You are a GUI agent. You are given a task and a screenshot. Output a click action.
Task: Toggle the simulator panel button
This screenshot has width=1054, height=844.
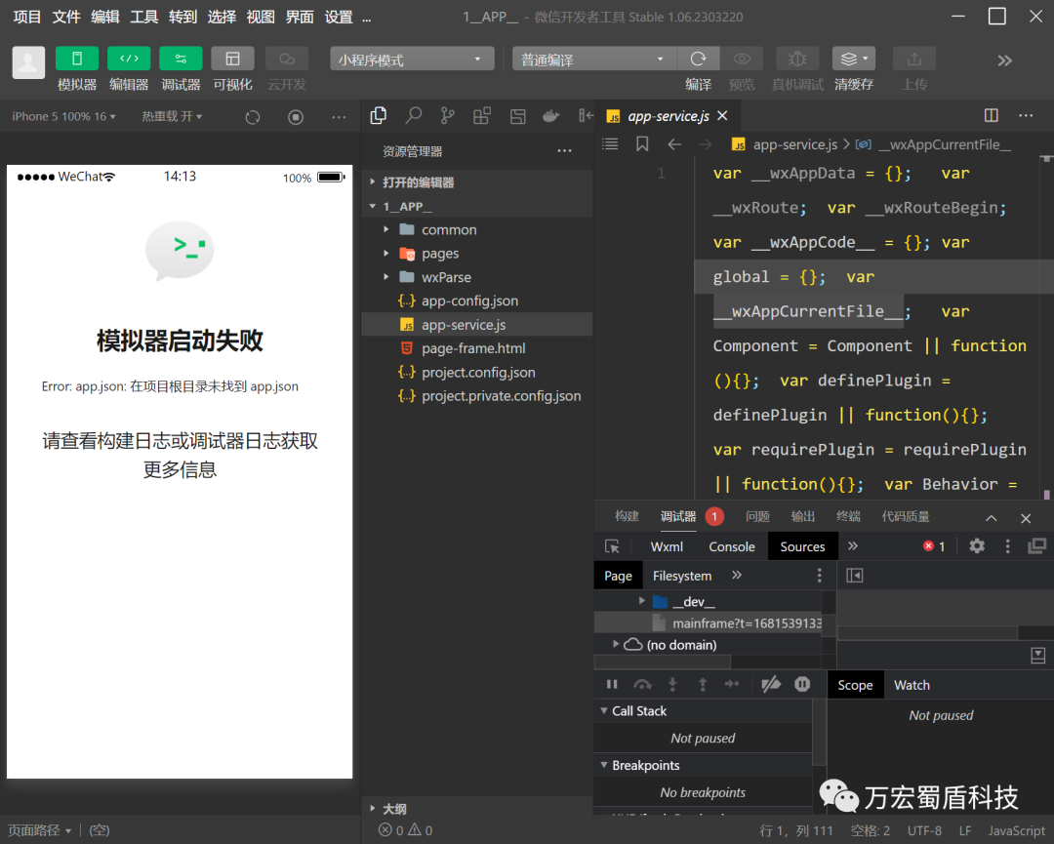[x=77, y=59]
